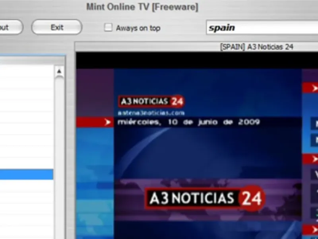
Task: Click the A3 Noticias 24 video display
Action: point(197,145)
